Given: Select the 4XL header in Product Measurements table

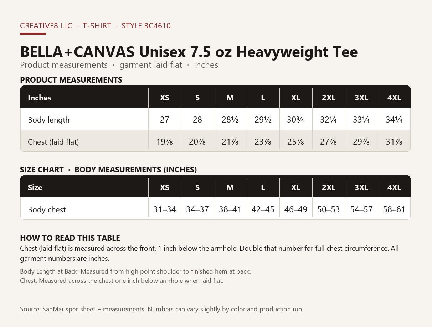Looking at the screenshot, I should [x=394, y=98].
